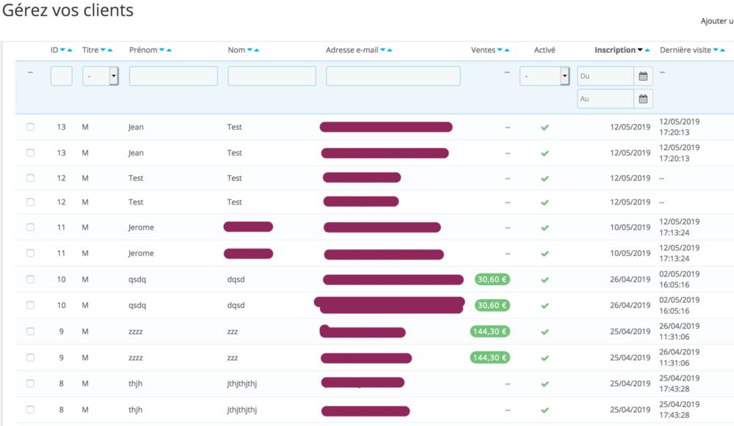734x426 pixels.
Task: Click the Activé column header text
Action: [545, 50]
